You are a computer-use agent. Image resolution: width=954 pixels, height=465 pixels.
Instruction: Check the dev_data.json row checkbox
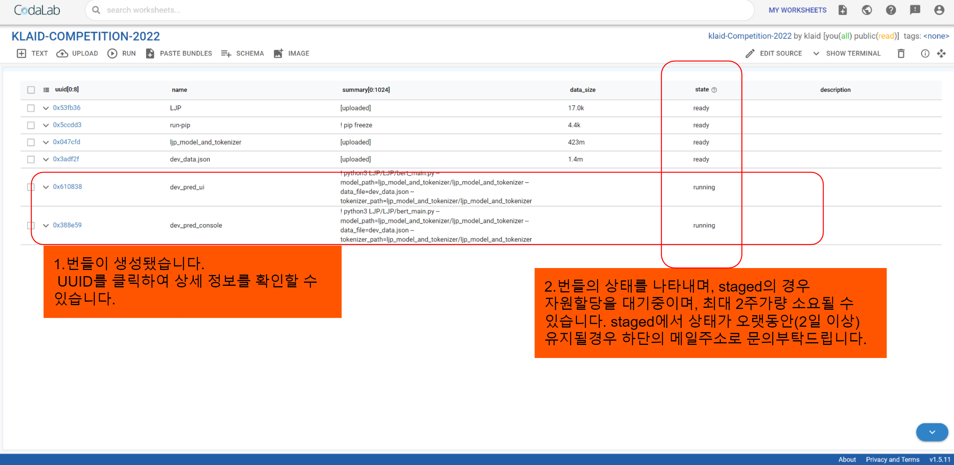[31, 159]
